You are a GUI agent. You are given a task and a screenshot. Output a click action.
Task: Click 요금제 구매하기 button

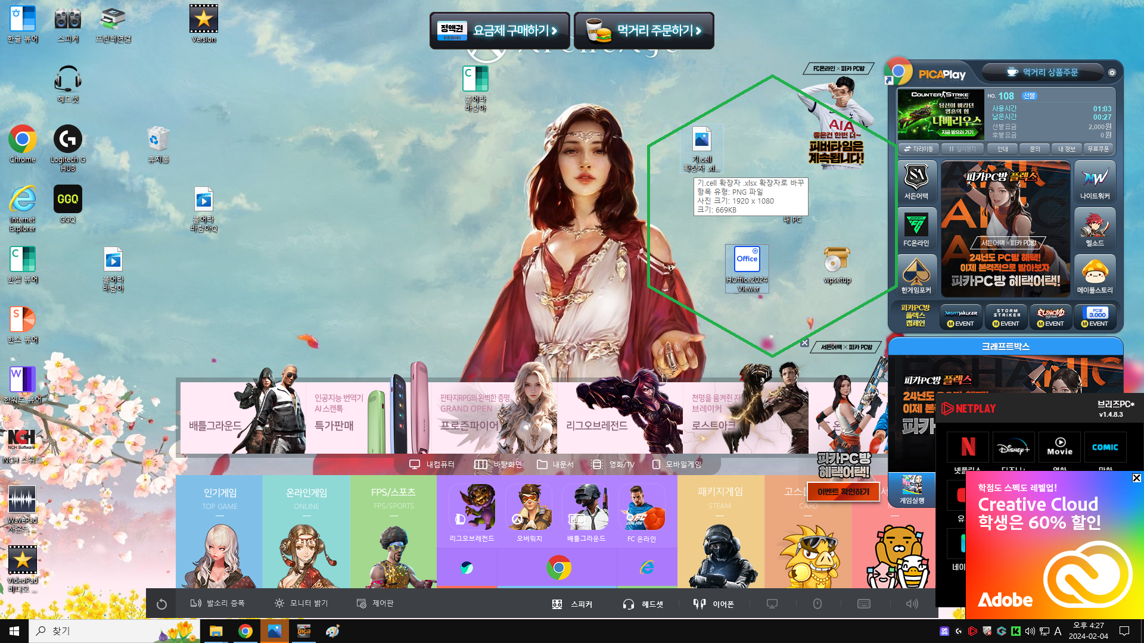tap(500, 30)
